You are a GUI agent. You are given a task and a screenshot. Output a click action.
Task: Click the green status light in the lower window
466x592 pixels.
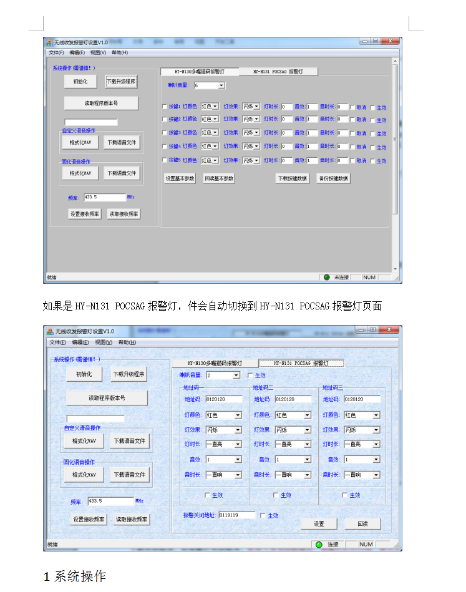tap(319, 545)
